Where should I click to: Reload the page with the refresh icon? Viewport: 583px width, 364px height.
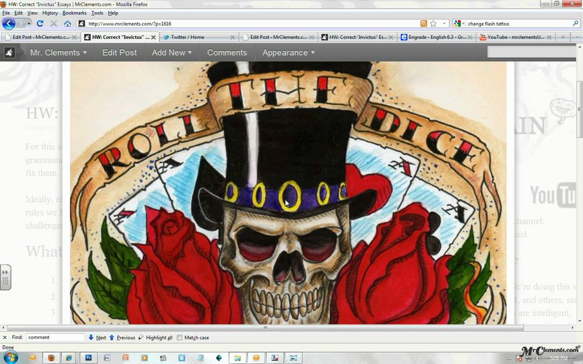[40, 23]
